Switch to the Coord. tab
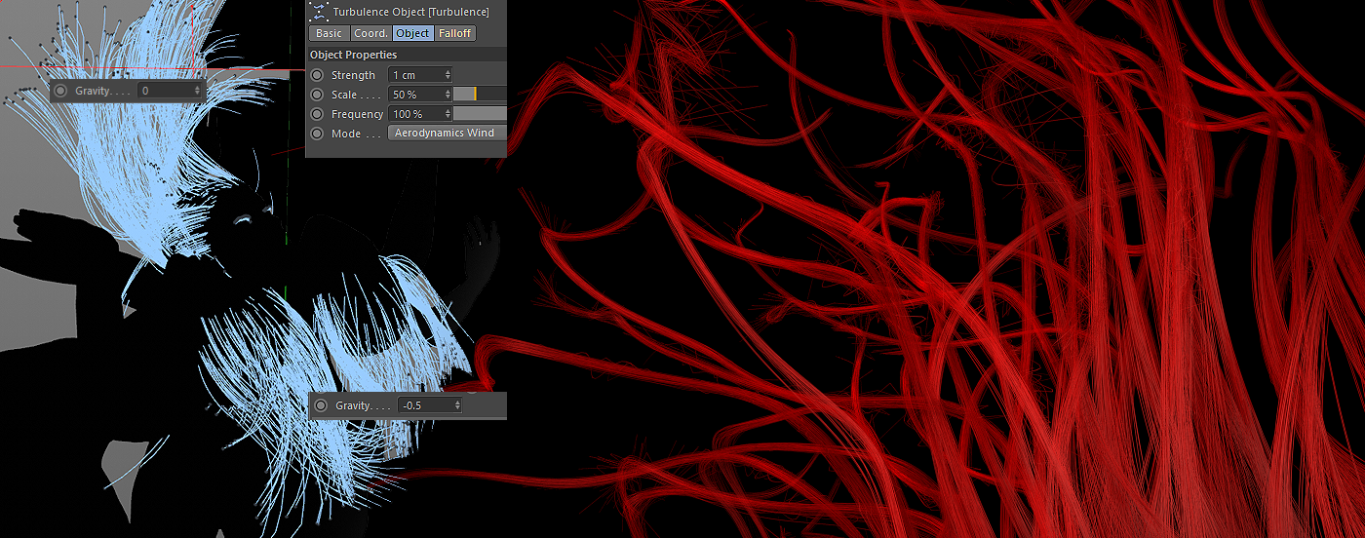 click(x=370, y=33)
